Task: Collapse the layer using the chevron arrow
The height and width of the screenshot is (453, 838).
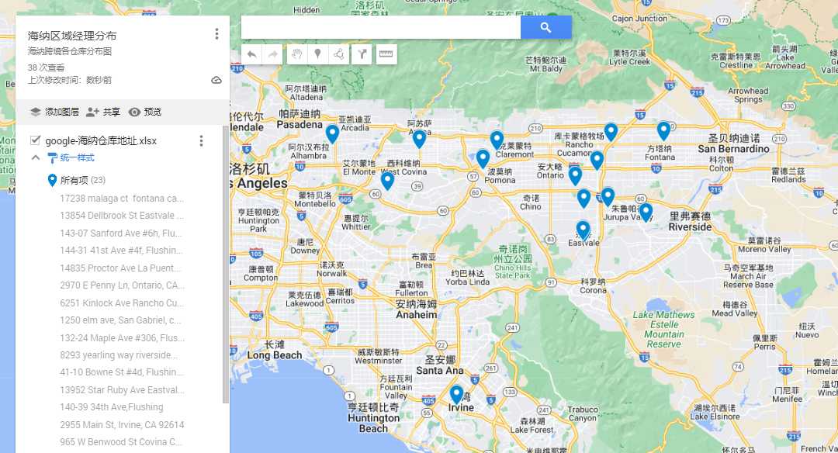Action: click(x=35, y=157)
